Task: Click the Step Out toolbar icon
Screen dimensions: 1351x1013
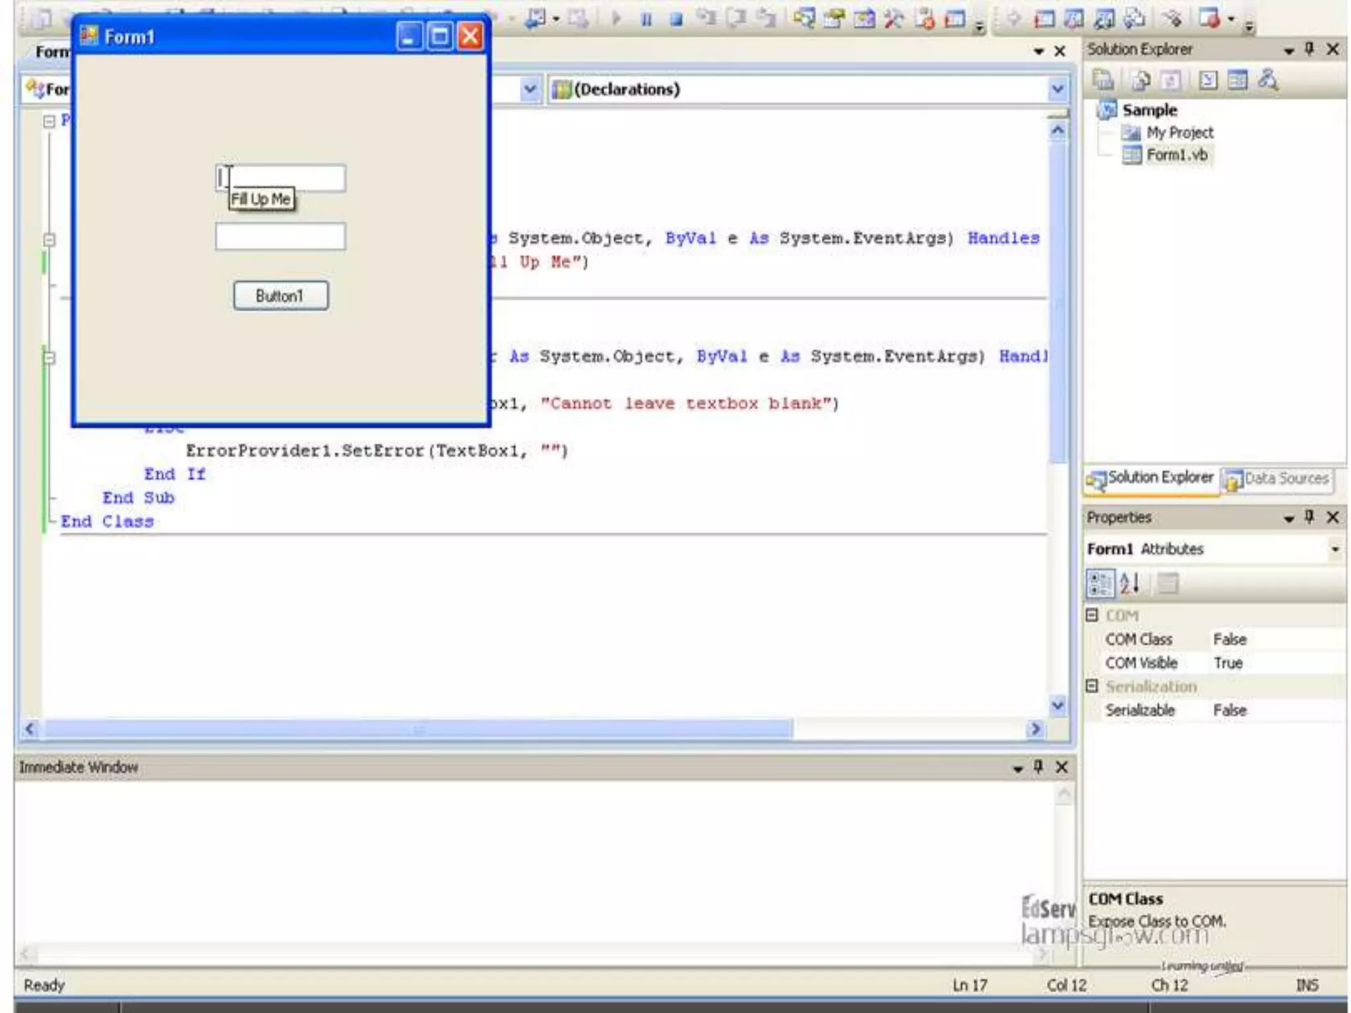Action: [x=765, y=18]
